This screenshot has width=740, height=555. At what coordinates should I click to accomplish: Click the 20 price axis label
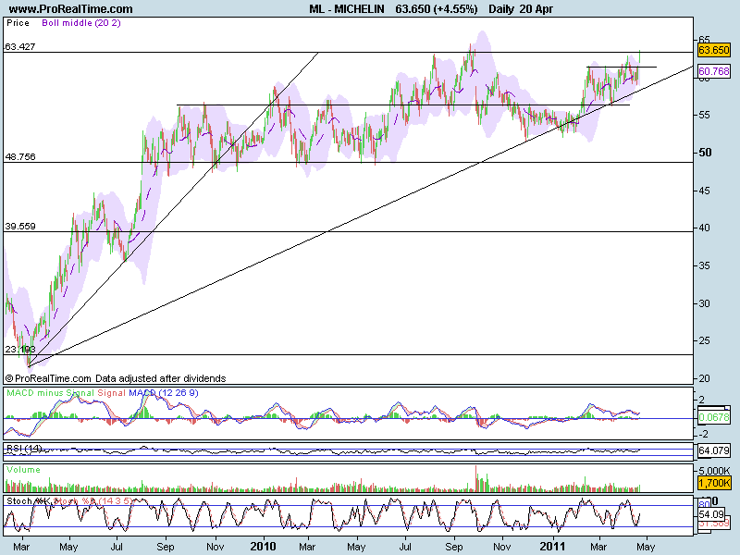point(704,378)
